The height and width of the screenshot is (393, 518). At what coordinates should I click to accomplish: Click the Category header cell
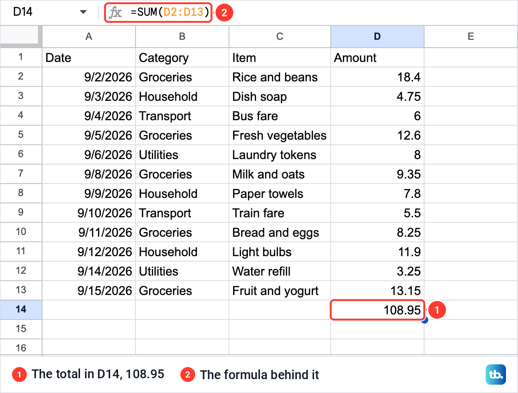(182, 57)
